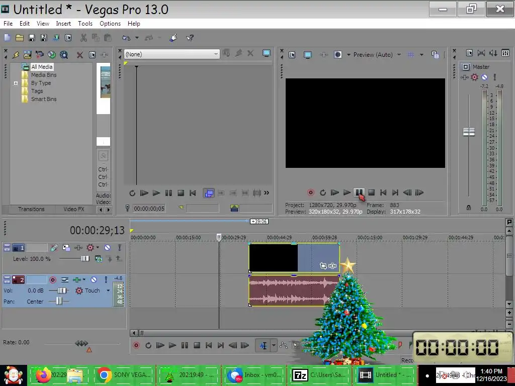Open a project with the folder icon
The width and height of the screenshot is (515, 386).
[x=20, y=38]
